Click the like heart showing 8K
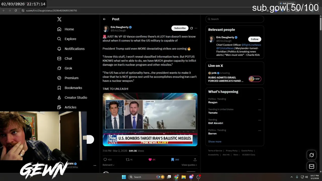 click(150, 160)
